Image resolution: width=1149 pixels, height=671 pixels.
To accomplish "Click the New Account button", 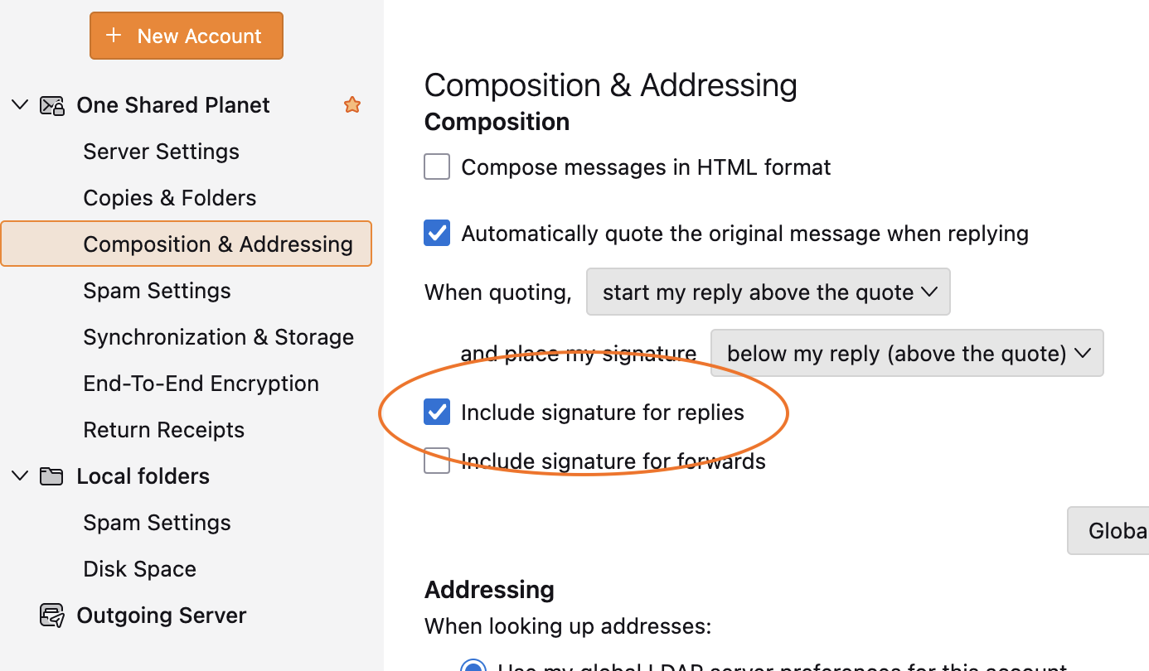I will click(187, 36).
